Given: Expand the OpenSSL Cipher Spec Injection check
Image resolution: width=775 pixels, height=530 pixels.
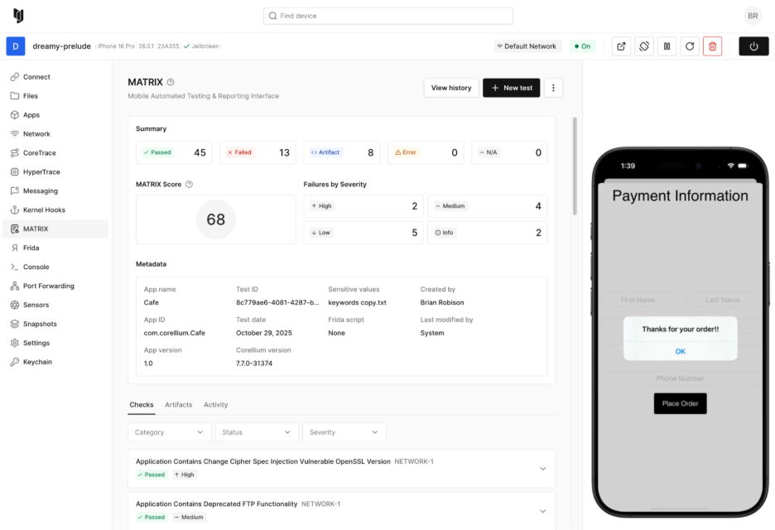Looking at the screenshot, I should click(x=542, y=469).
